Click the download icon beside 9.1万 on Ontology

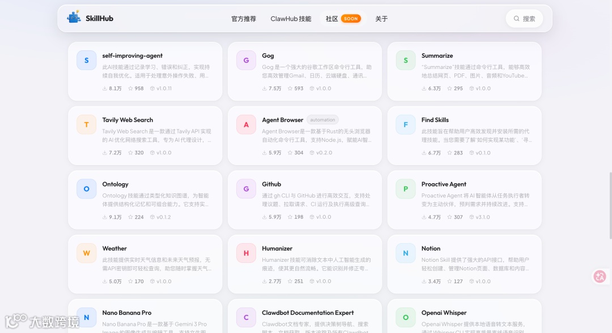click(x=105, y=217)
